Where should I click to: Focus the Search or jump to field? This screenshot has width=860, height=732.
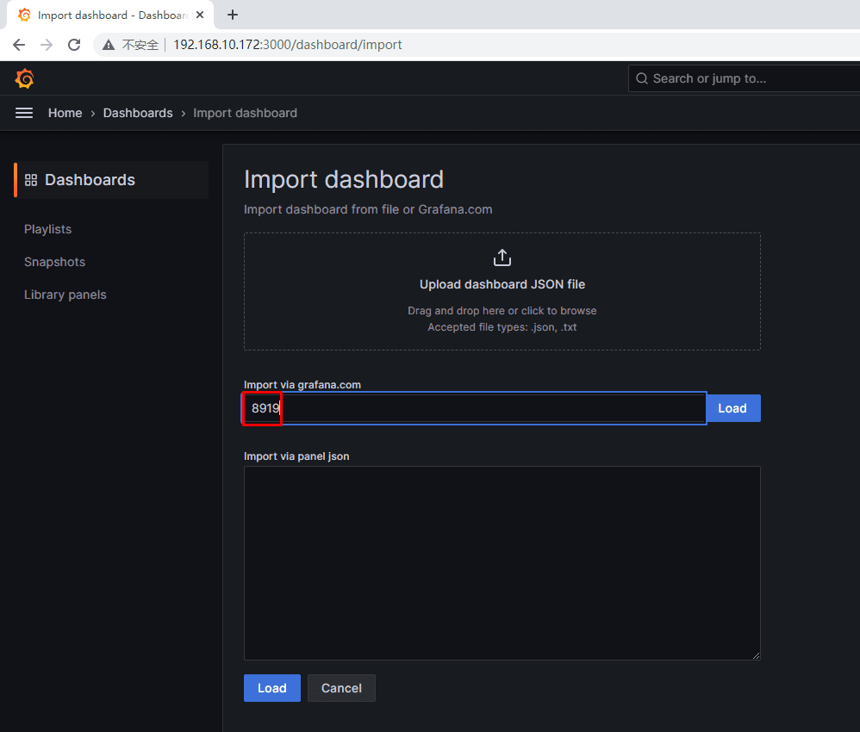[x=744, y=78]
